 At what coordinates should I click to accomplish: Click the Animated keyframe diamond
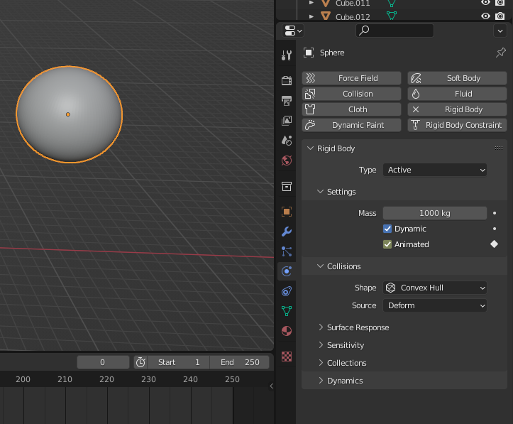tap(495, 244)
